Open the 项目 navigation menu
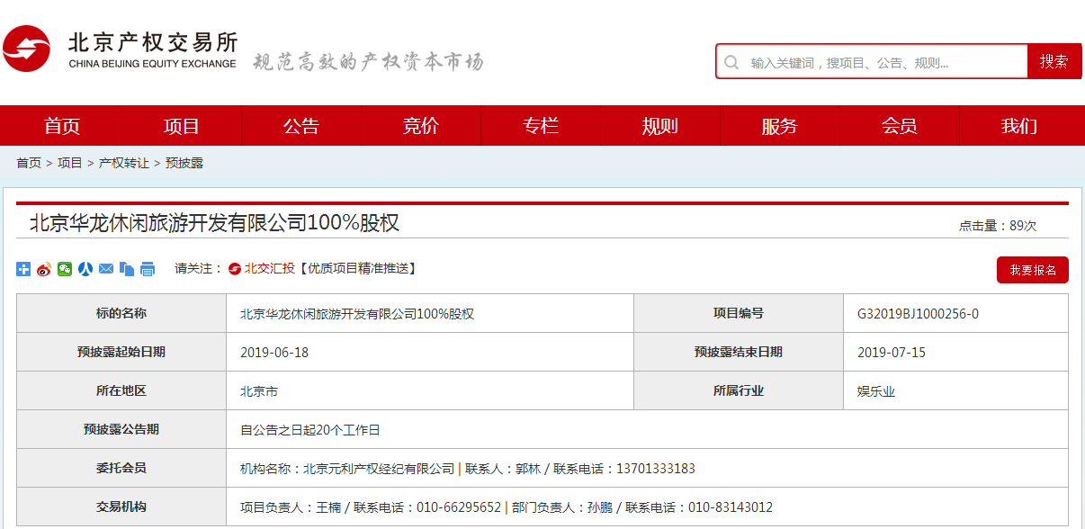 click(182, 126)
